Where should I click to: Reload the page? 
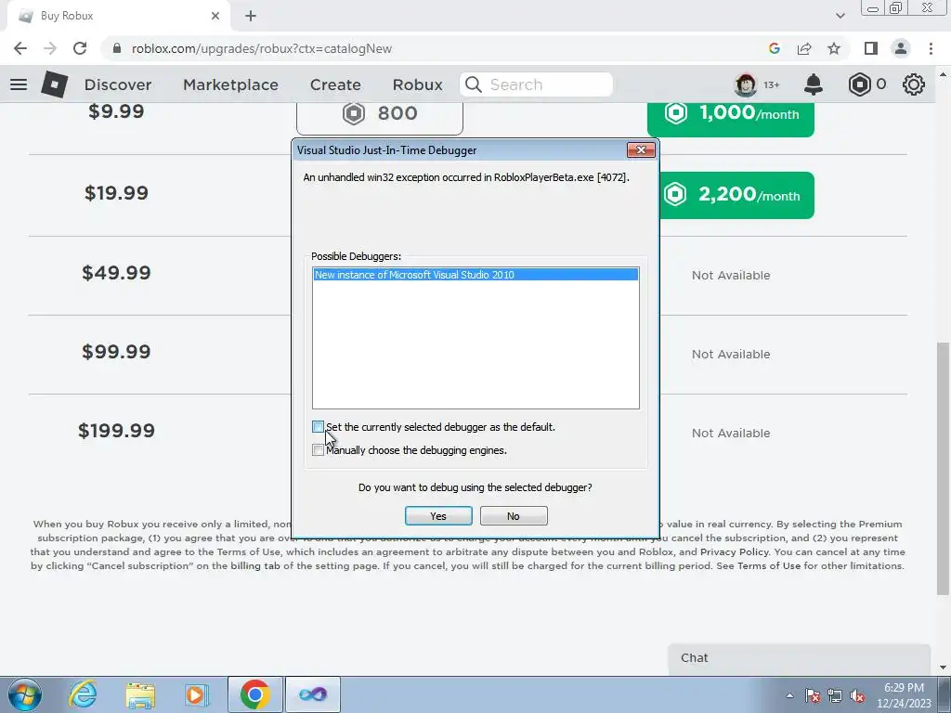point(80,48)
